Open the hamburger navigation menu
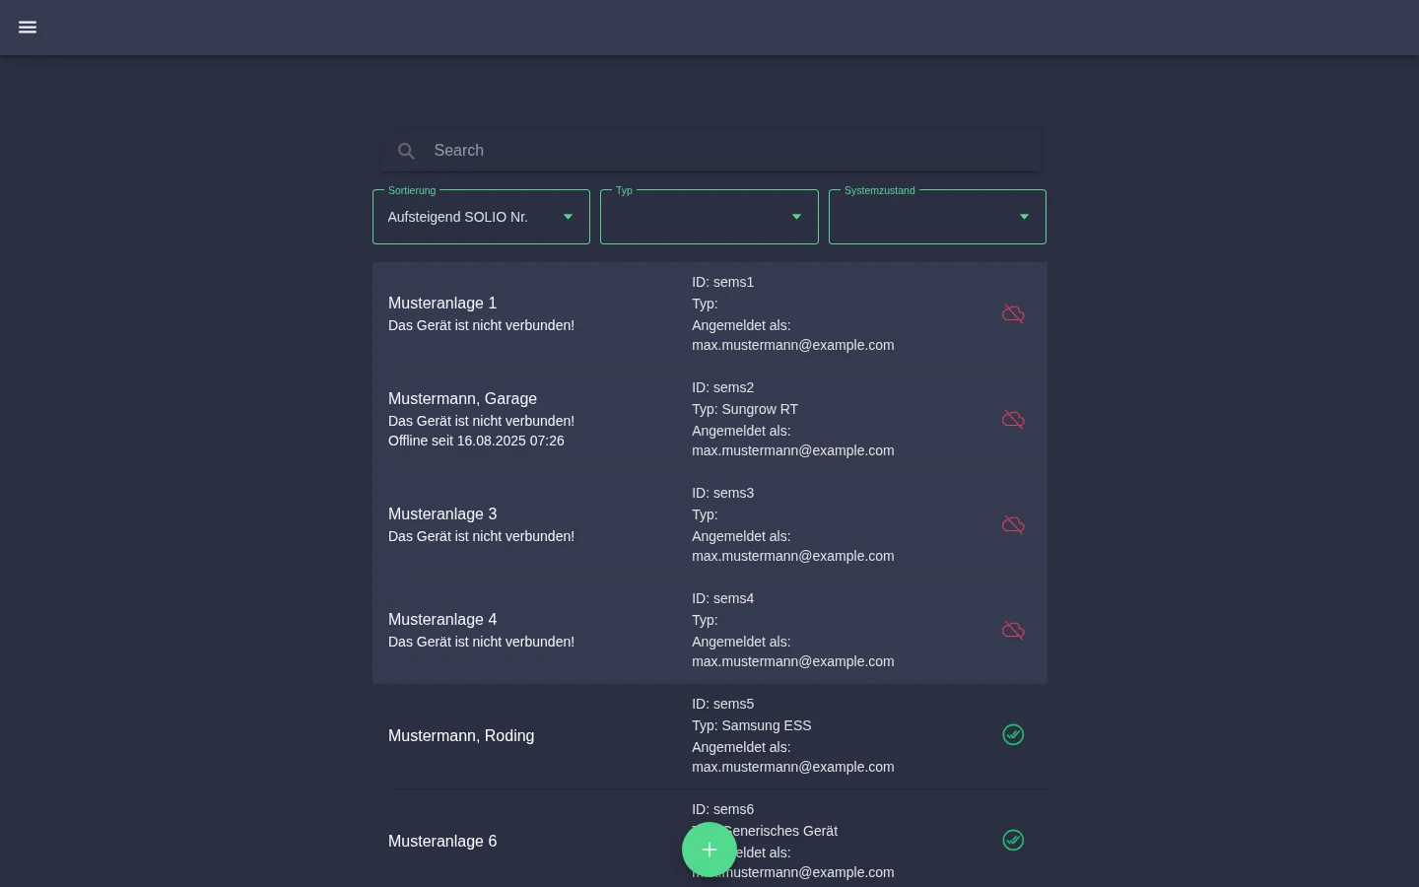Screen dimensions: 1419x887 coord(28,28)
